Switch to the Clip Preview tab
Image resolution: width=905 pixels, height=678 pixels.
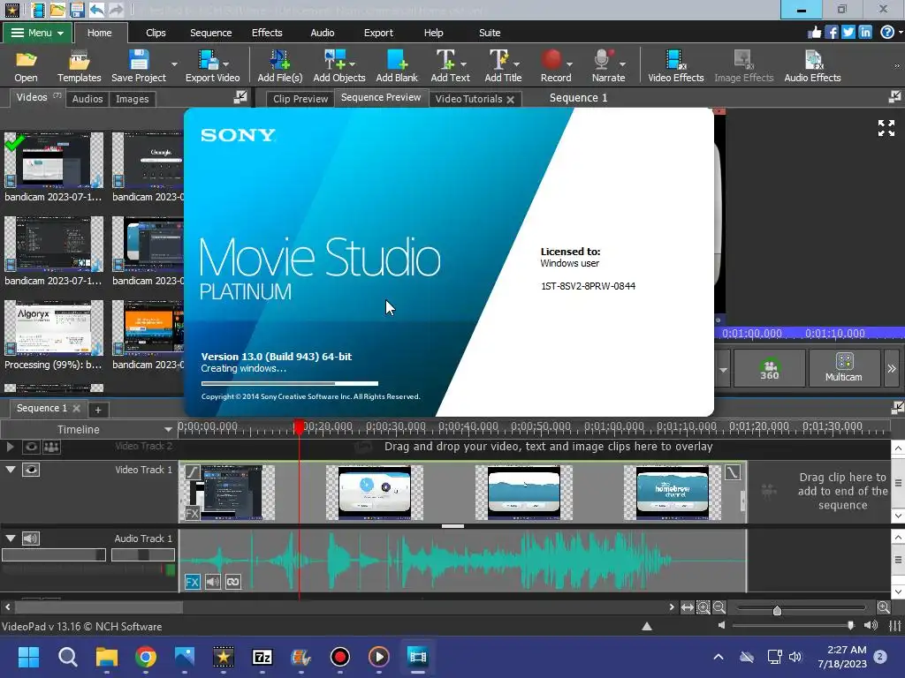click(x=300, y=99)
